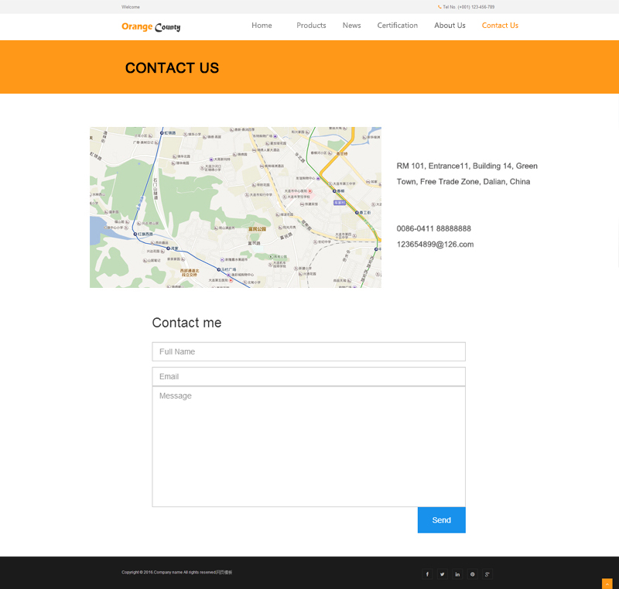Open the Facebook footer icon
The image size is (619, 589).
[x=427, y=574]
